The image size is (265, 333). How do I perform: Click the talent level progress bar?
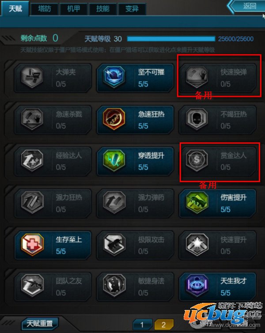tap(171, 38)
